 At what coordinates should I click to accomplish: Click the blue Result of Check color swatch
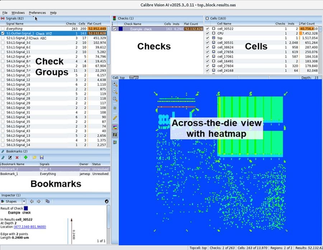coord(26,208)
